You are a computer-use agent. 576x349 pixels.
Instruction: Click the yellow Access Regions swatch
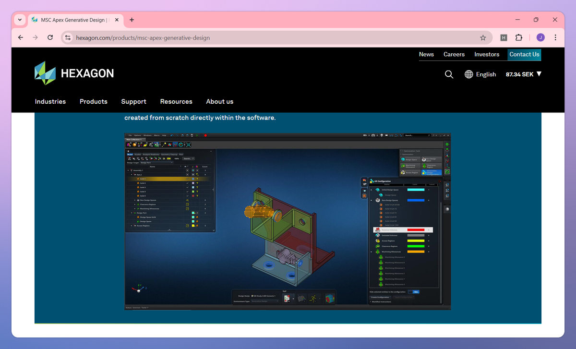pyautogui.click(x=416, y=241)
